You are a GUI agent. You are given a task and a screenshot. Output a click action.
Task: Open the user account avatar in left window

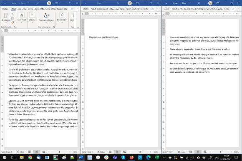[49, 3]
